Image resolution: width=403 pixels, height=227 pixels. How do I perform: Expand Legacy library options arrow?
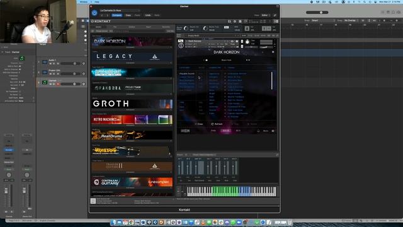(x=171, y=63)
